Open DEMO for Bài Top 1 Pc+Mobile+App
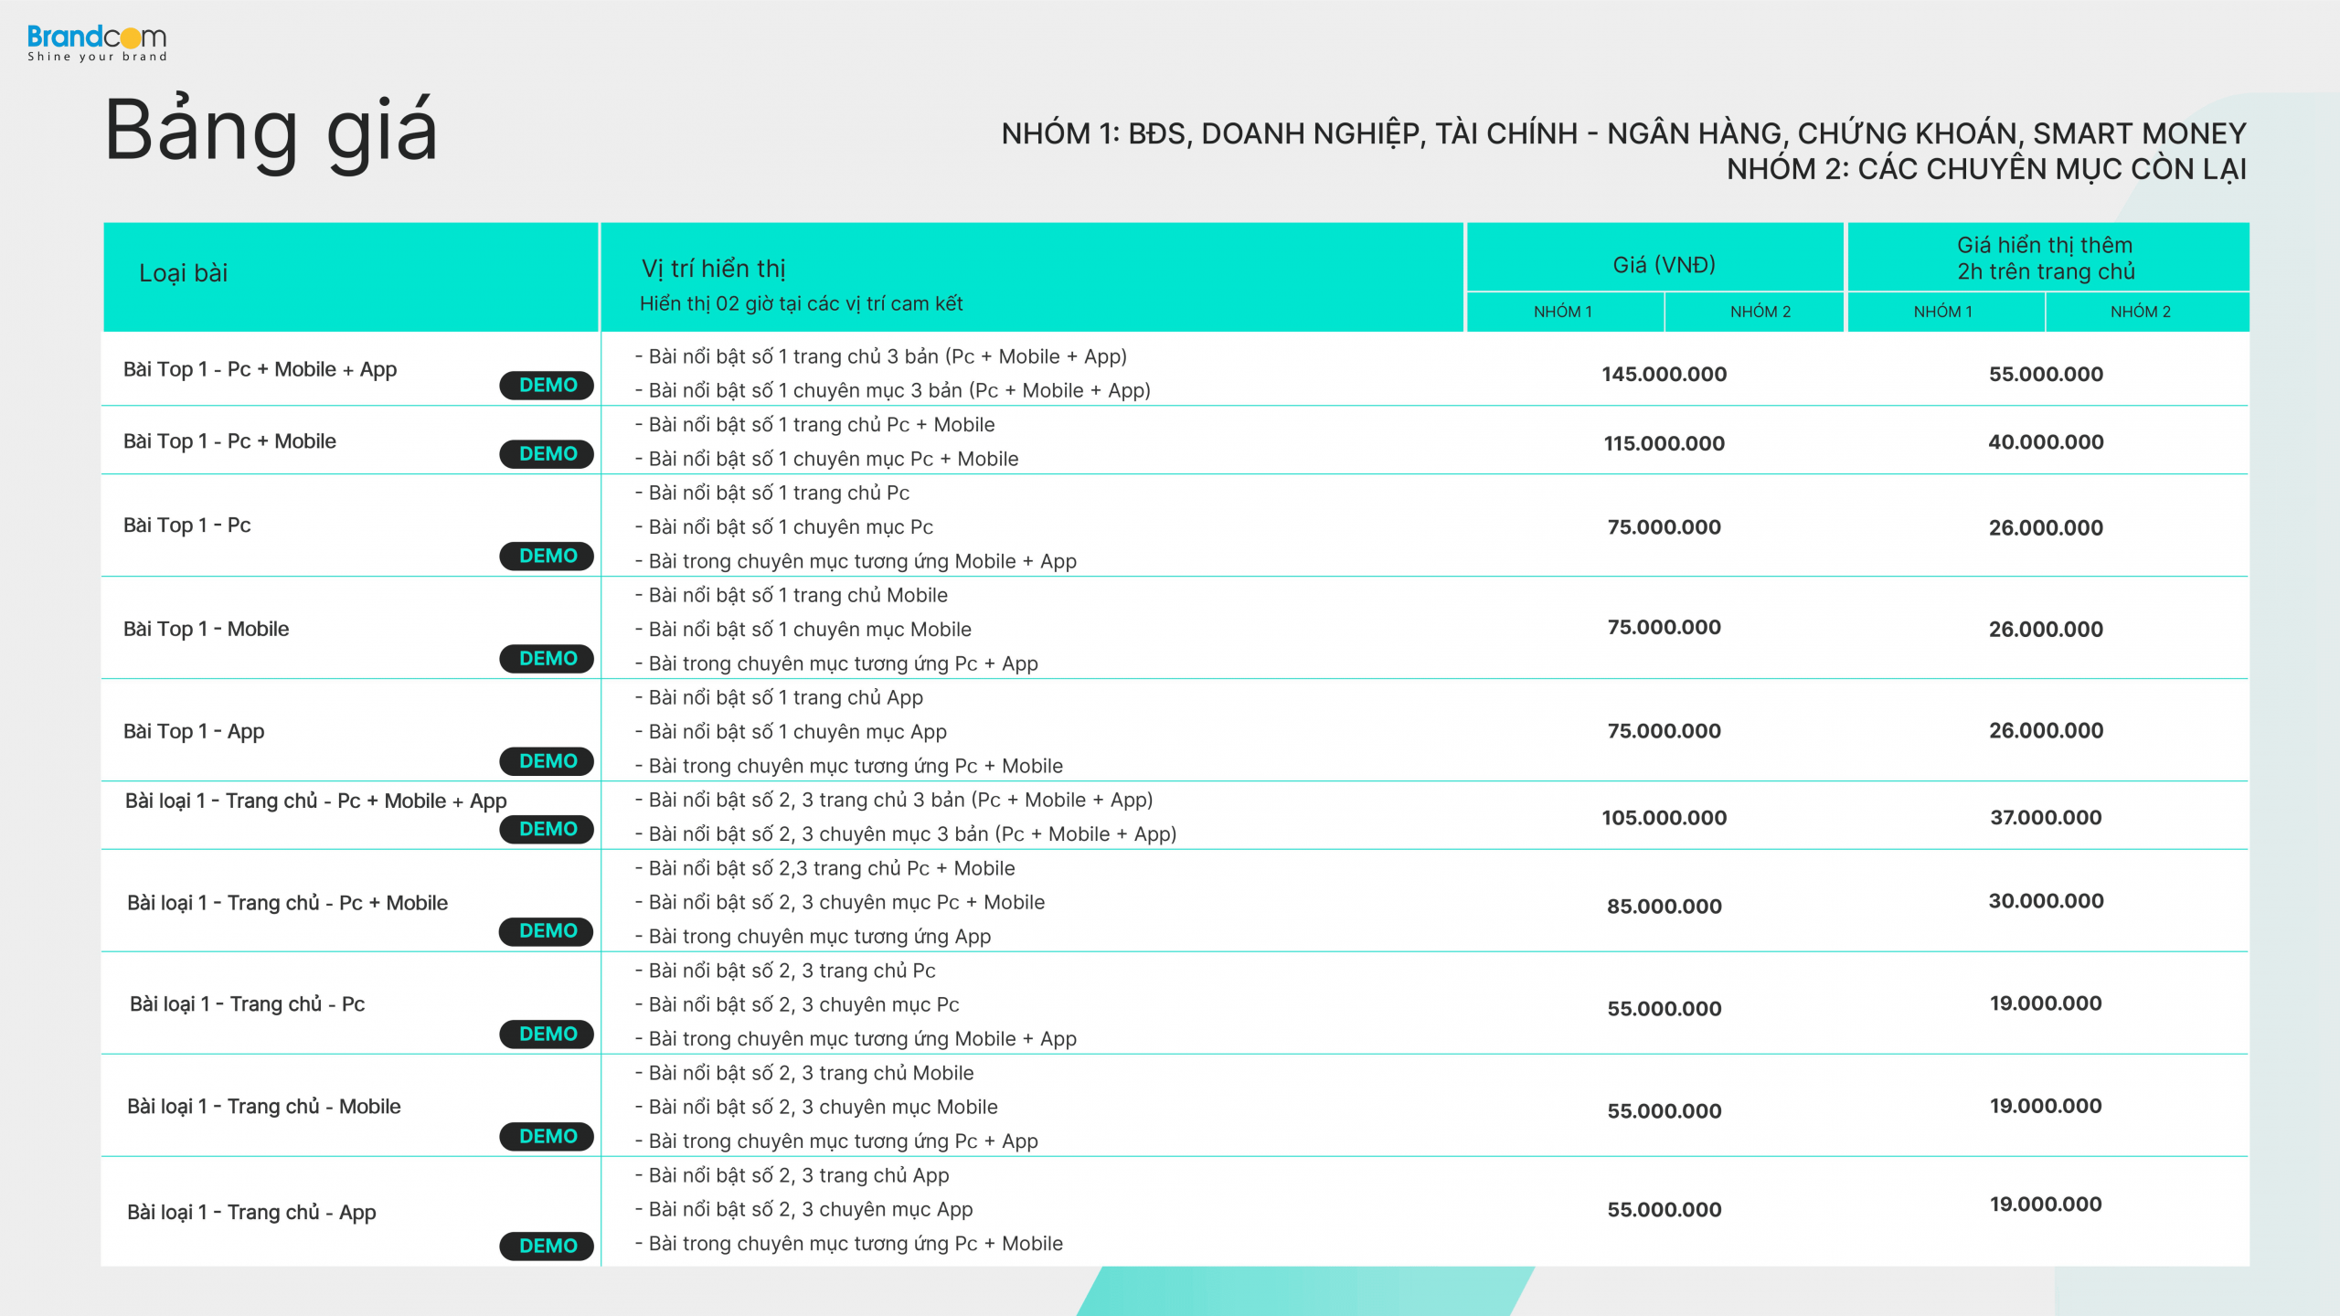This screenshot has height=1316, width=2340. [x=547, y=385]
